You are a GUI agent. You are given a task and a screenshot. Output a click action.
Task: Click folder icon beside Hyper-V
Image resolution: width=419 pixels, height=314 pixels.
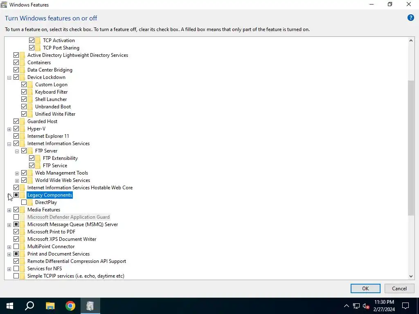(x=23, y=129)
